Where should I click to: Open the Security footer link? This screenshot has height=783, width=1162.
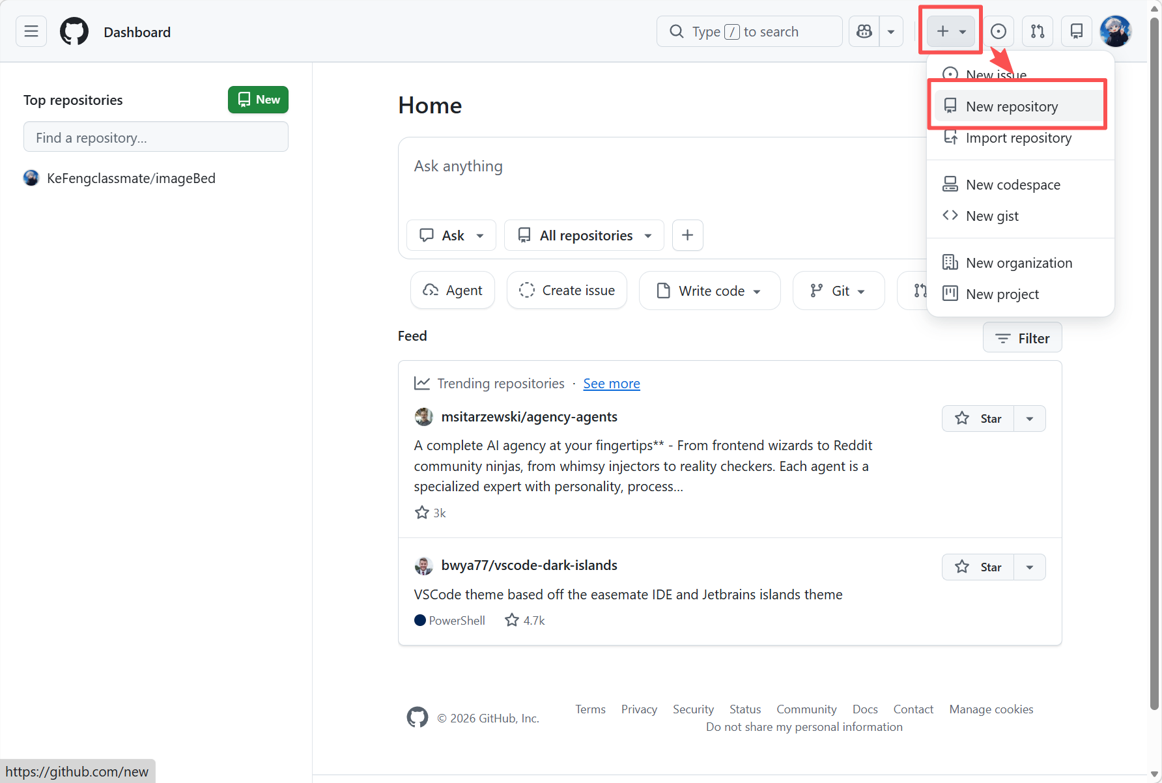pos(693,709)
